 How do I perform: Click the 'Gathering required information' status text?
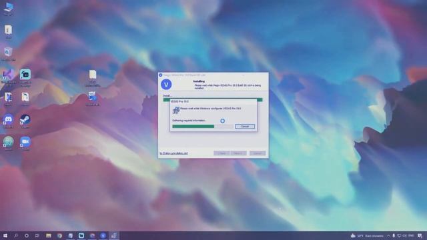click(189, 120)
